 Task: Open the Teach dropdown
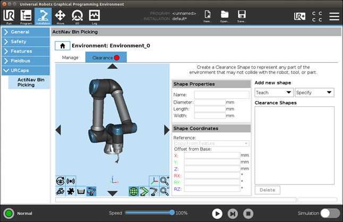273,92
